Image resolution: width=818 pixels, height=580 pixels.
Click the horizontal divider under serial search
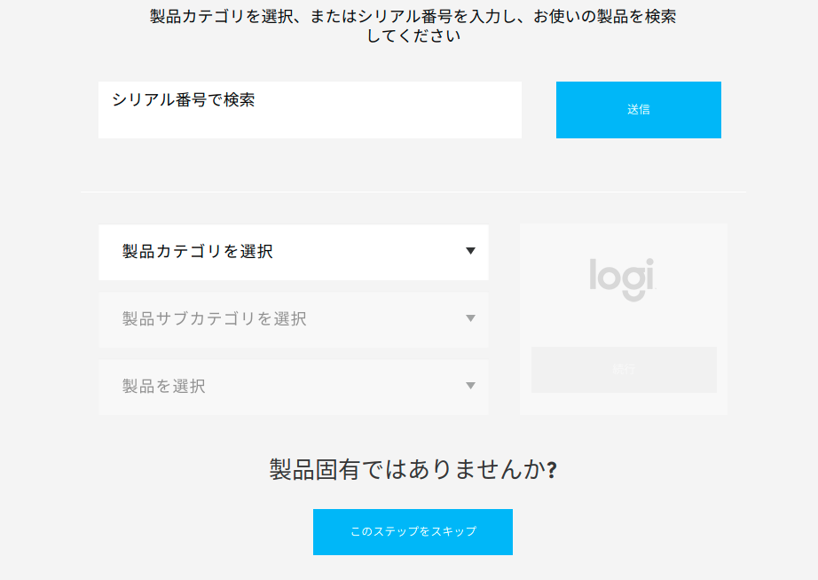(413, 192)
